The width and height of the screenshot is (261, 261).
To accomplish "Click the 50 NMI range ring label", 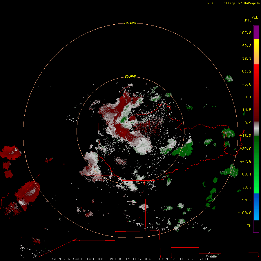I will [130, 77].
